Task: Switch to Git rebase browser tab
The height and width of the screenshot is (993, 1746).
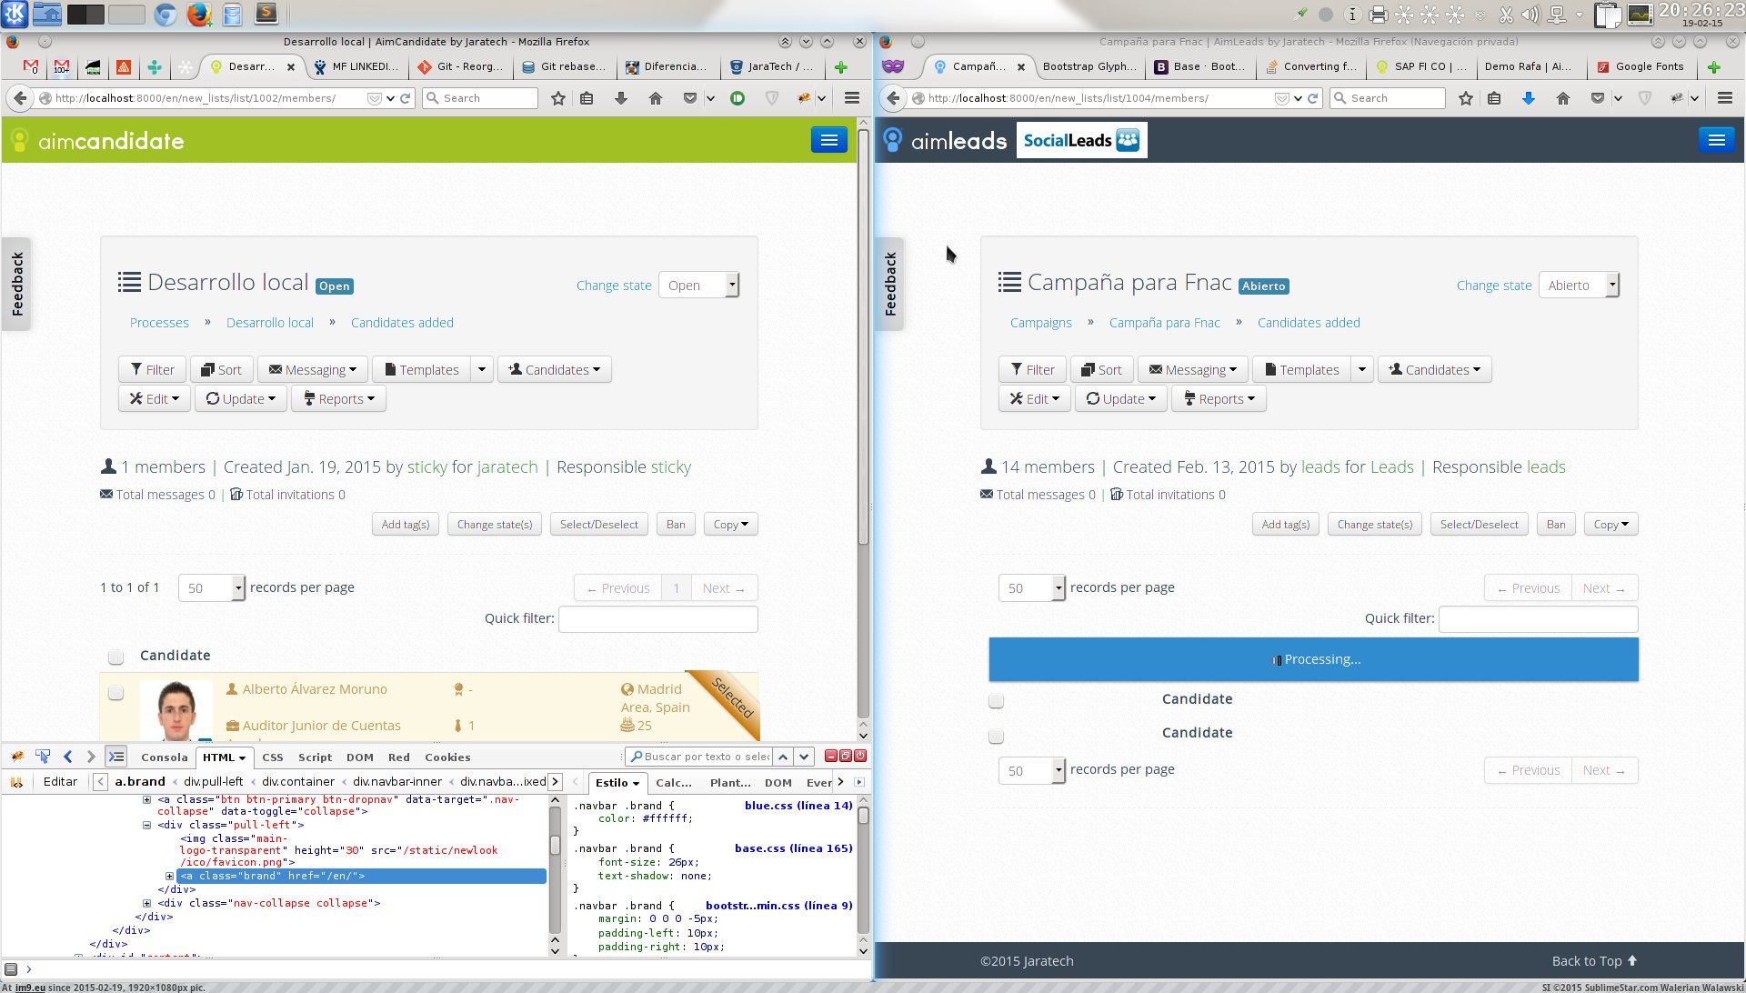Action: tap(564, 66)
